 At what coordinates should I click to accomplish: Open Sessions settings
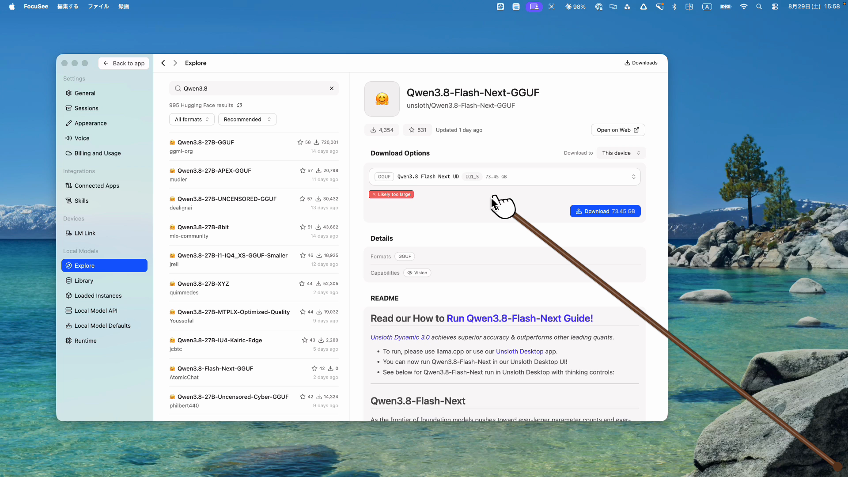[104, 108]
